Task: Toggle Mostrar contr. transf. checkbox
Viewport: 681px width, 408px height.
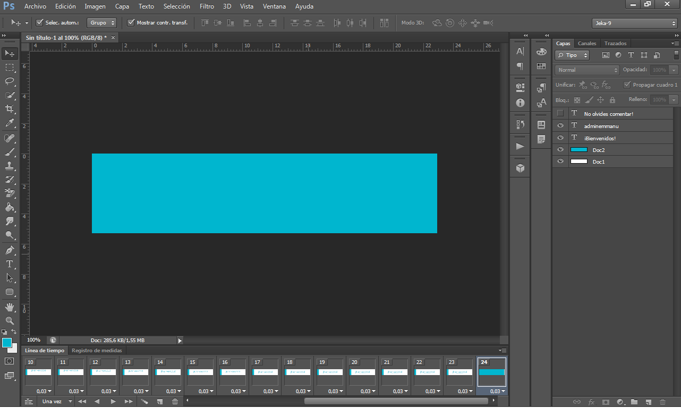Action: click(x=131, y=23)
